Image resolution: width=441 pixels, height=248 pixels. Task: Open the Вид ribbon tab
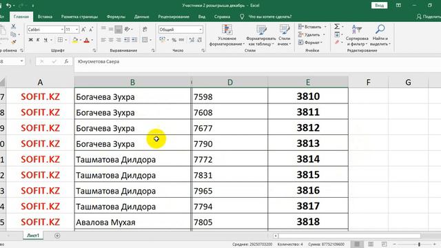click(202, 17)
